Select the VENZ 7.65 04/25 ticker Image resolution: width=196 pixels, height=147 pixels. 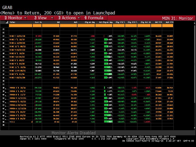[x=17, y=57]
